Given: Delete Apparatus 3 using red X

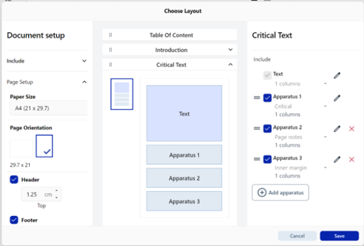Looking at the screenshot, I should pos(351,159).
